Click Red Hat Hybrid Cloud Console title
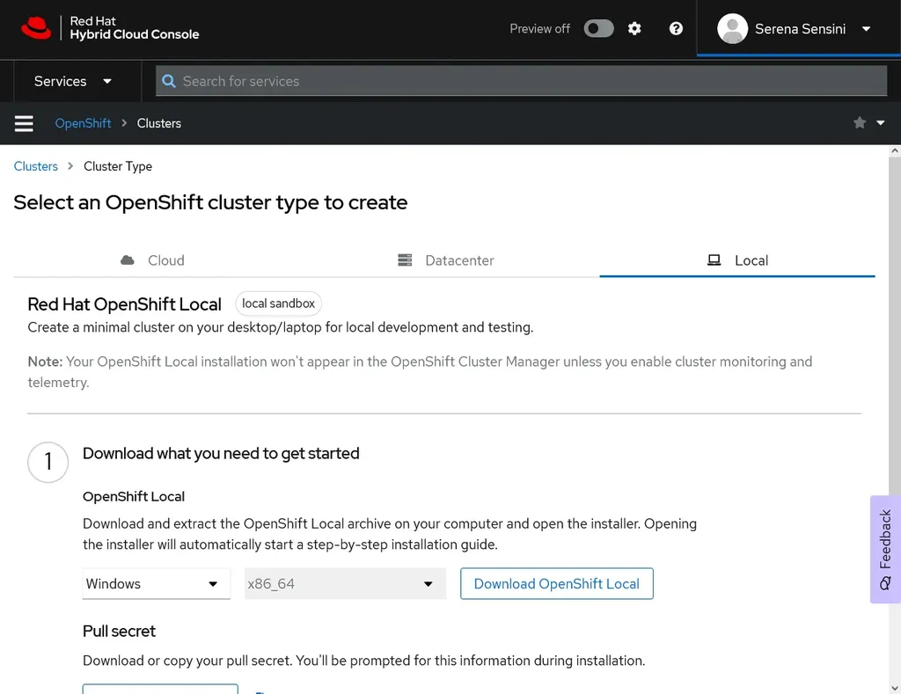Image resolution: width=901 pixels, height=694 pixels. (135, 27)
